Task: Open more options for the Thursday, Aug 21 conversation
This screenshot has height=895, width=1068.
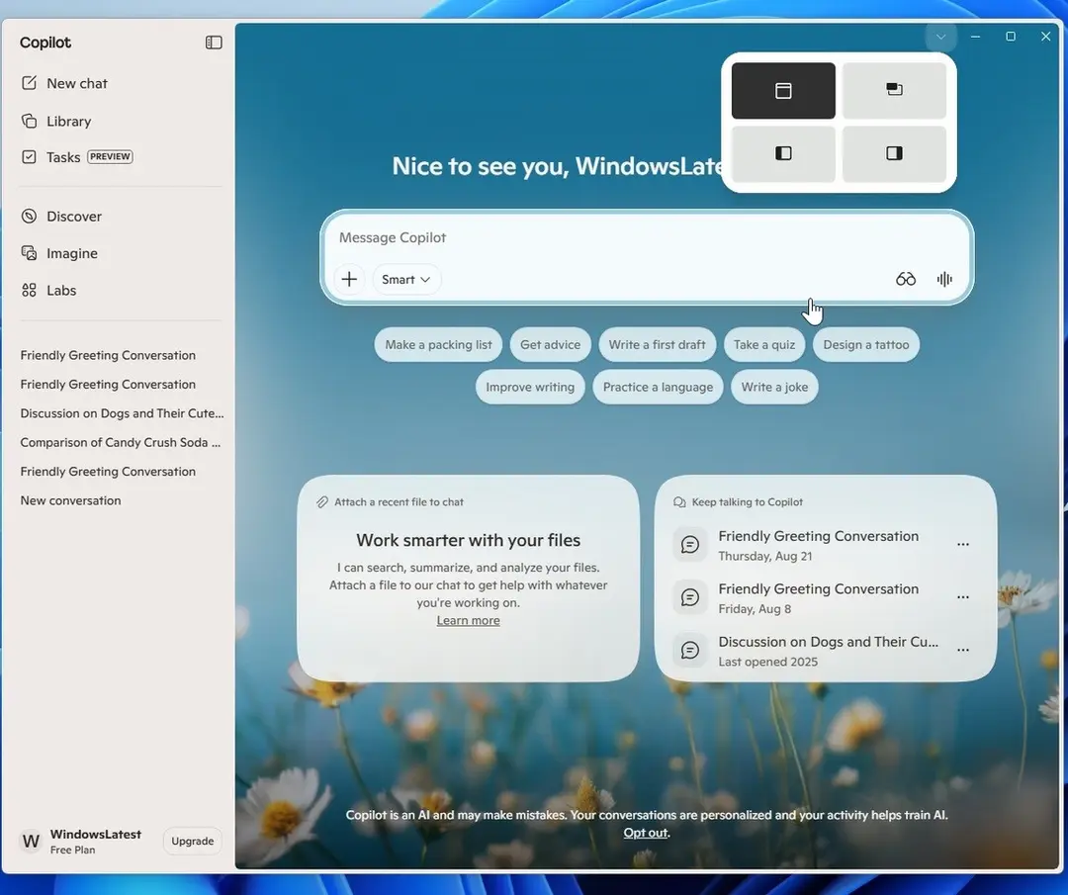Action: (962, 545)
